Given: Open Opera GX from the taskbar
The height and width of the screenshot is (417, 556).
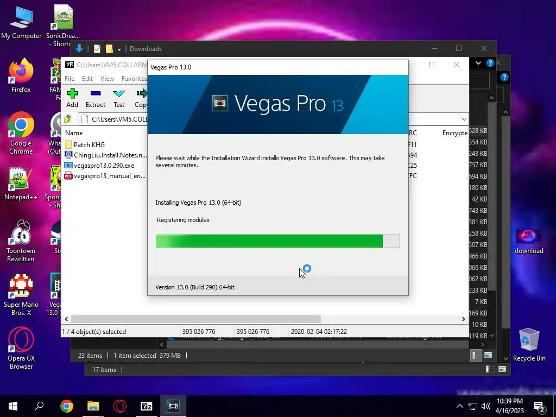Looking at the screenshot, I should coord(120,406).
